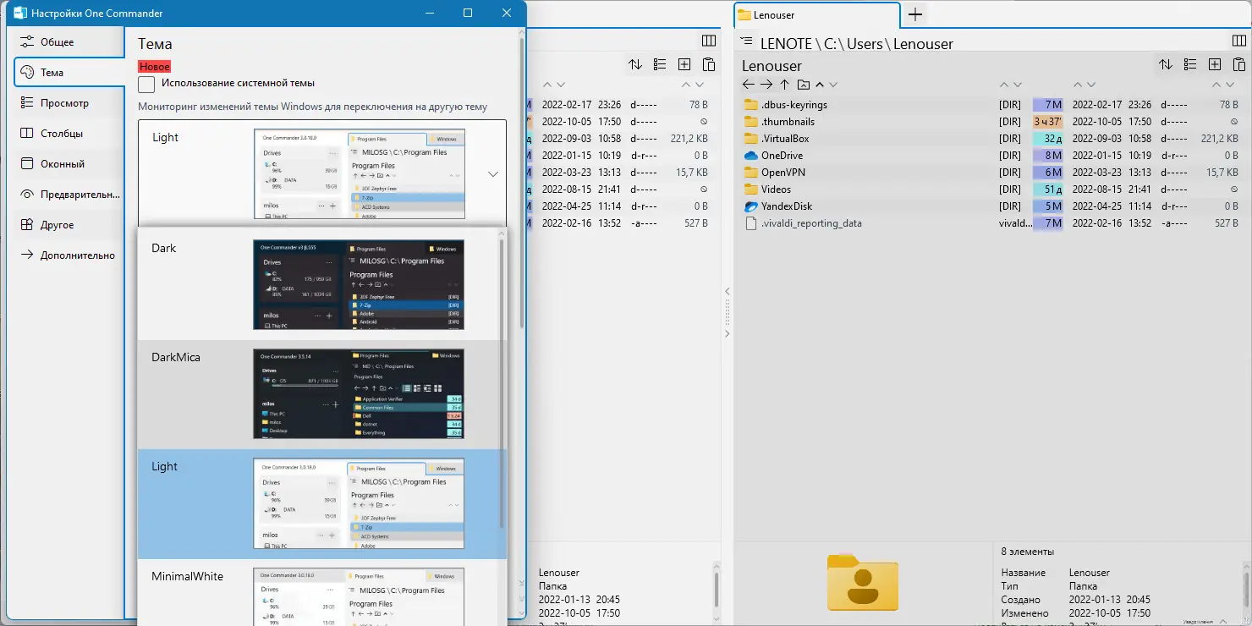Viewport: 1252px width, 626px height.
Task: Click the folder-up icon beside the up arrow
Action: click(x=803, y=85)
